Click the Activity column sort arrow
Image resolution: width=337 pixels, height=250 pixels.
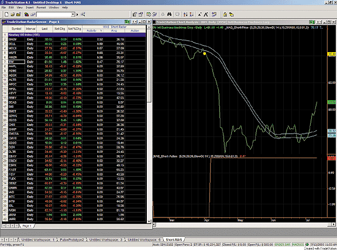[101, 31]
